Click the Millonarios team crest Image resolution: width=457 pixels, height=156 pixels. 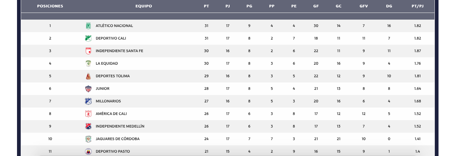coord(88,101)
